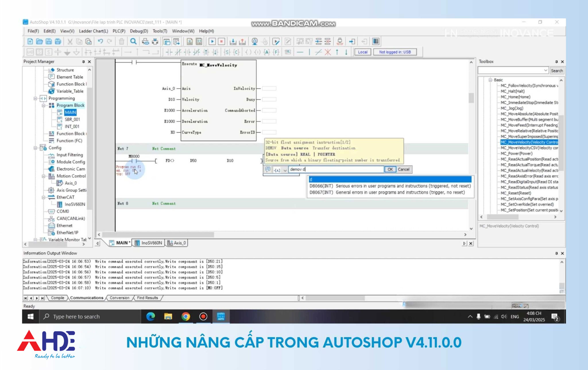
Task: Click the Undo arrow icon
Action: [100, 42]
